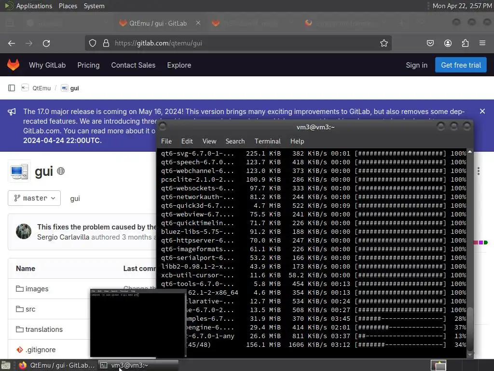The image size is (494, 371).
Task: Click the clock in the top panel
Action: (x=462, y=6)
